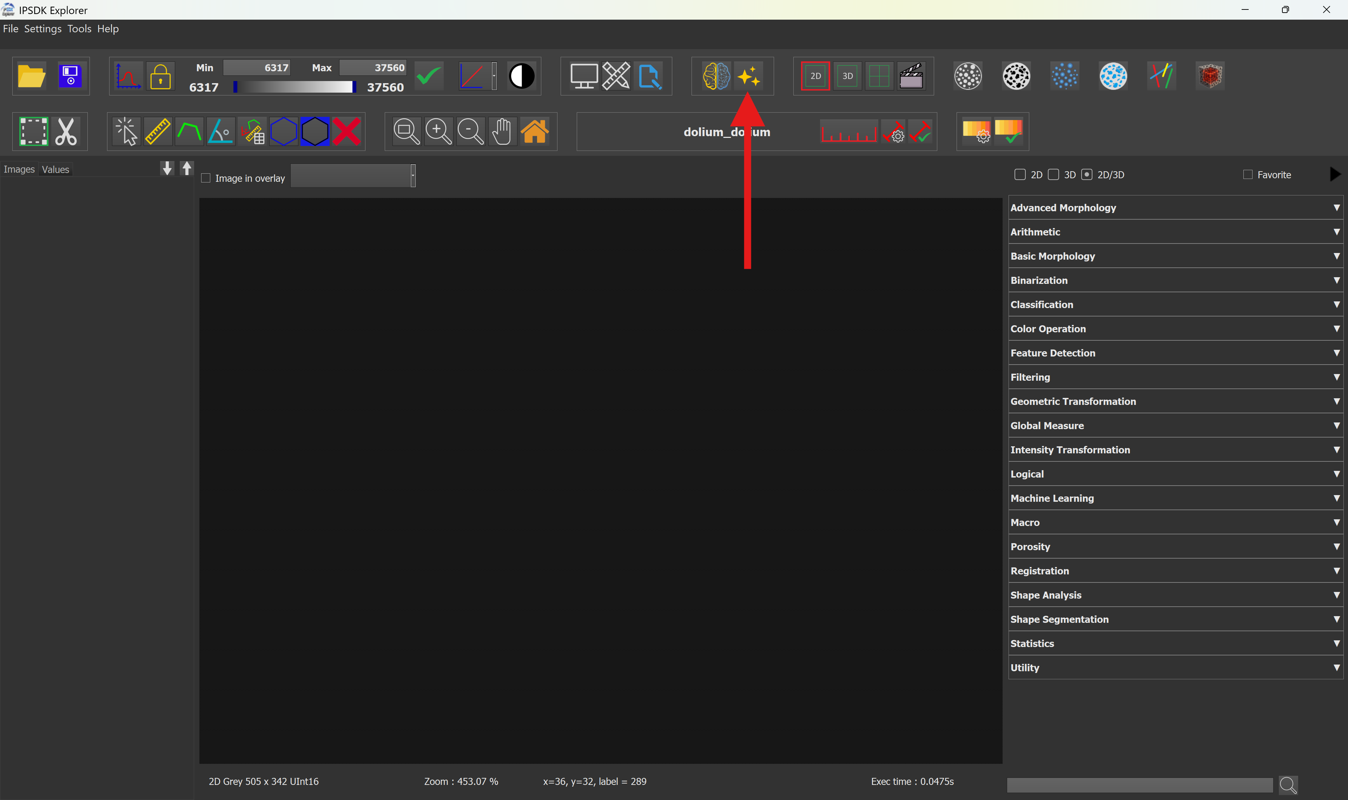
Task: Select the scissors crop tool
Action: pyautogui.click(x=66, y=132)
